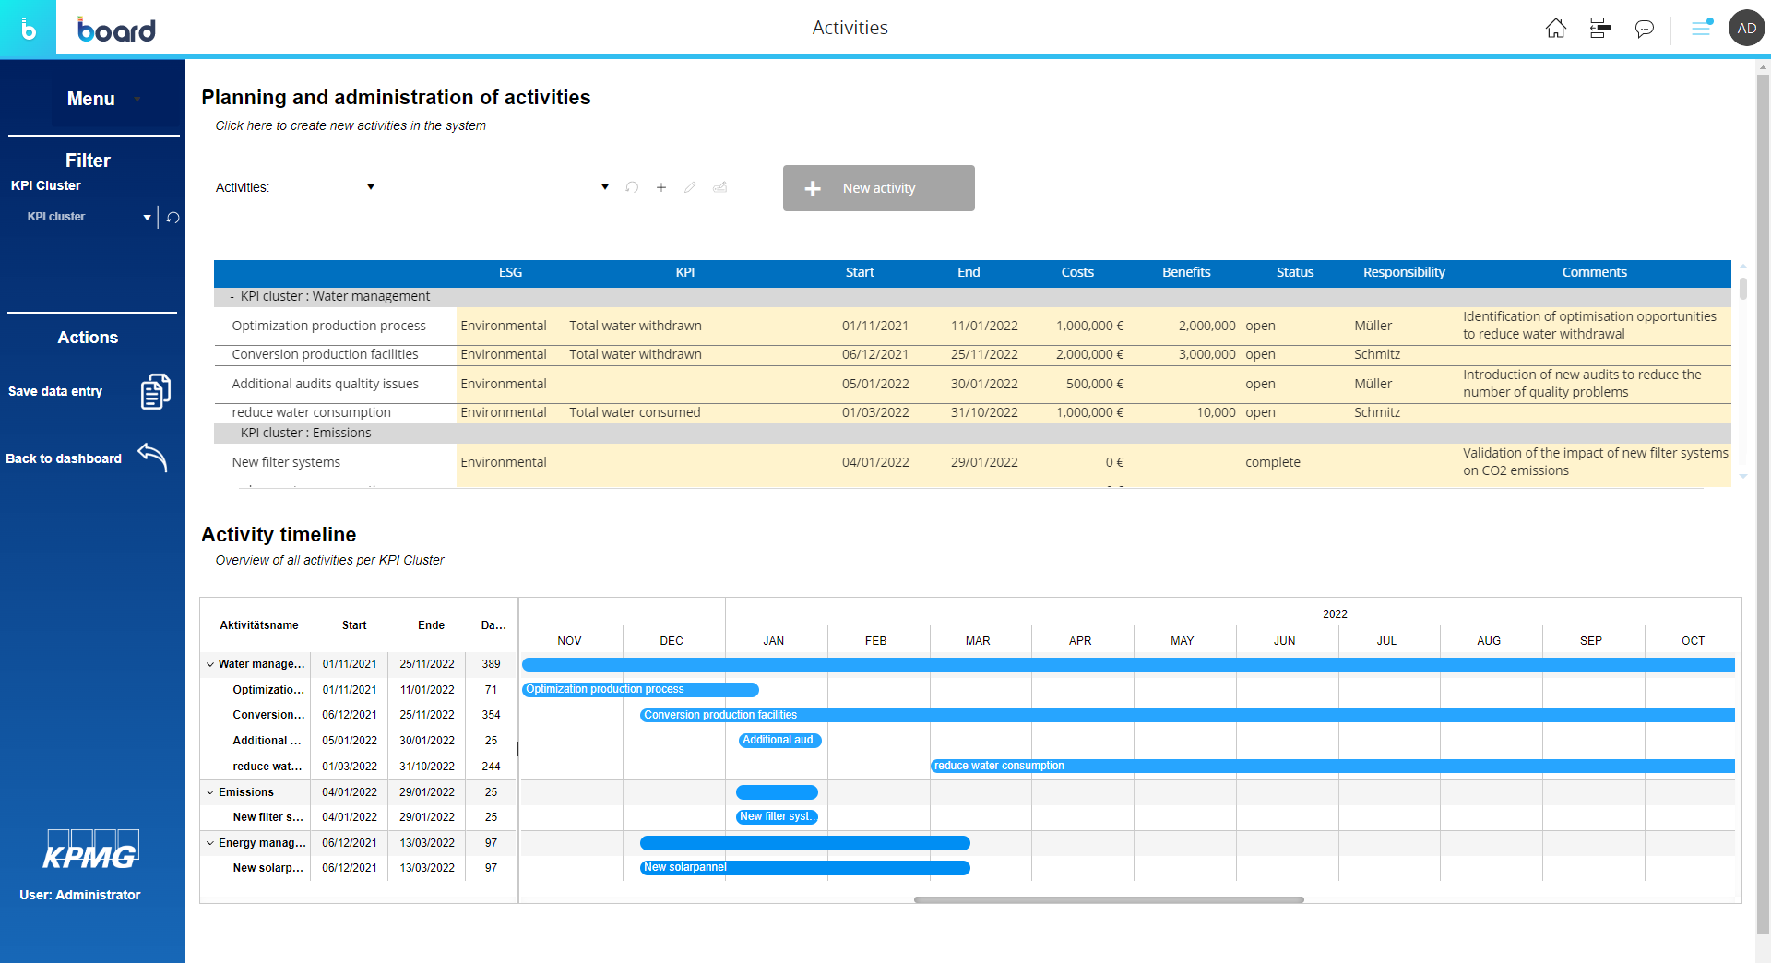The width and height of the screenshot is (1771, 963).
Task: Open the screen selection icon in header
Action: (1599, 29)
